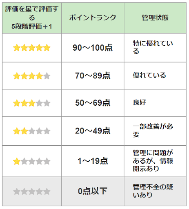Click the one-star rating icon
Screen dimensions: 189x209
pyautogui.click(x=32, y=161)
